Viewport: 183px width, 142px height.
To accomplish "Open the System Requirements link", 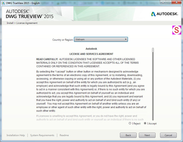I will (x=42, y=135).
